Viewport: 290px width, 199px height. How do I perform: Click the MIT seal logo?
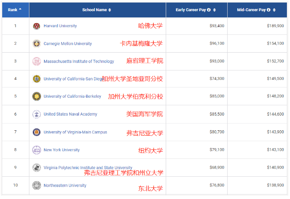pos(37,61)
